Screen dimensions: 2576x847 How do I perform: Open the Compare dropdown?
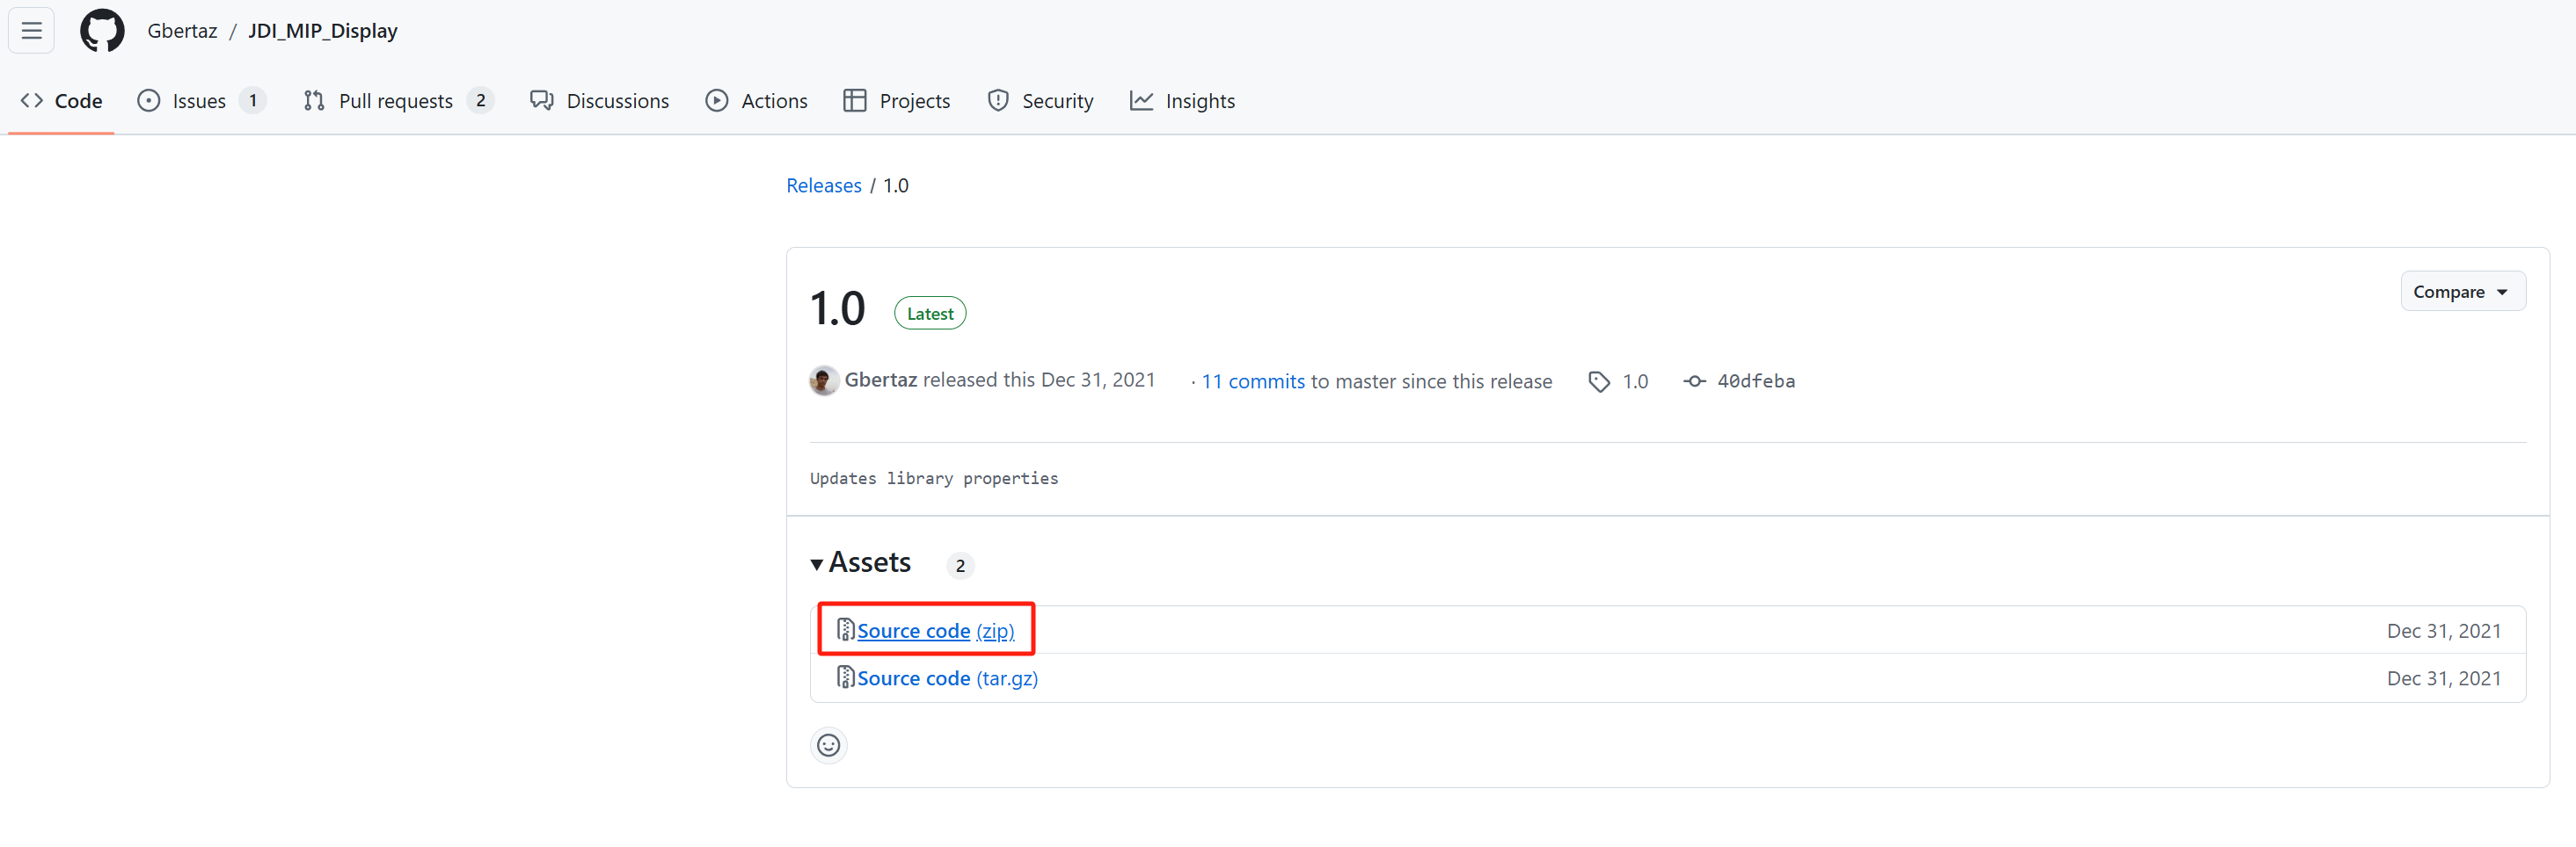point(2463,292)
